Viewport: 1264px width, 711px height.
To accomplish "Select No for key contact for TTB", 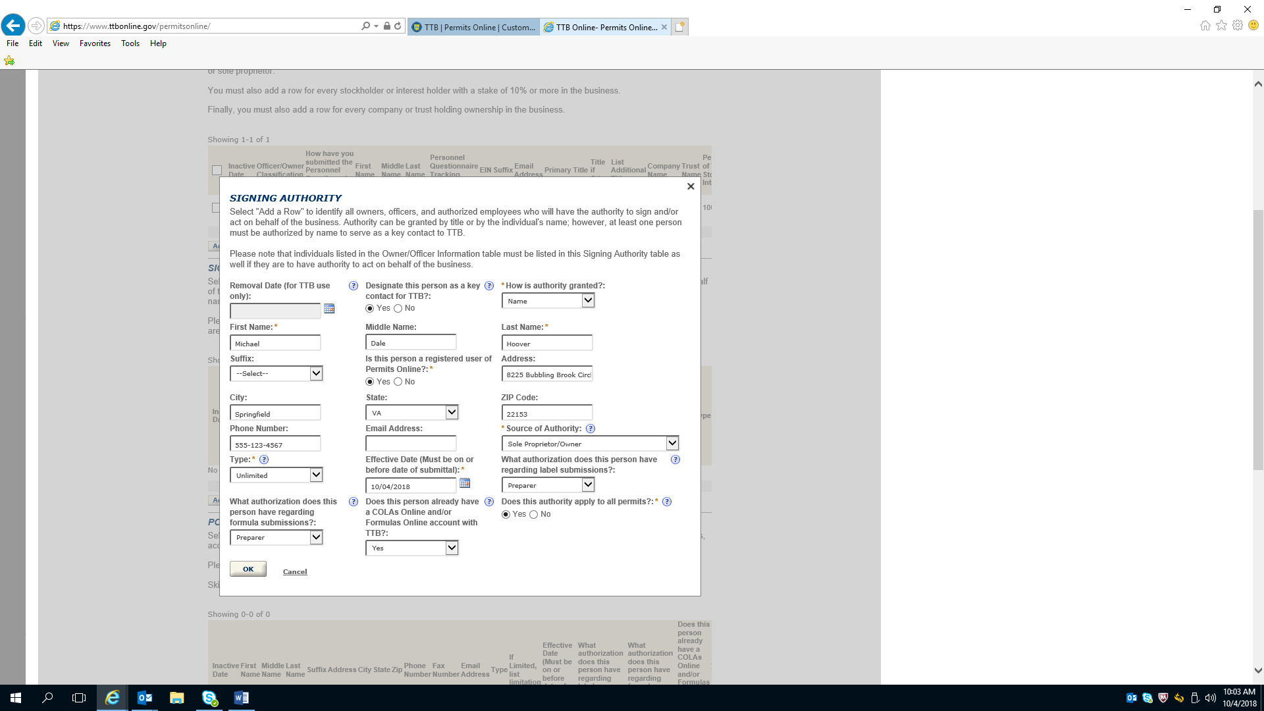I will pyautogui.click(x=398, y=309).
